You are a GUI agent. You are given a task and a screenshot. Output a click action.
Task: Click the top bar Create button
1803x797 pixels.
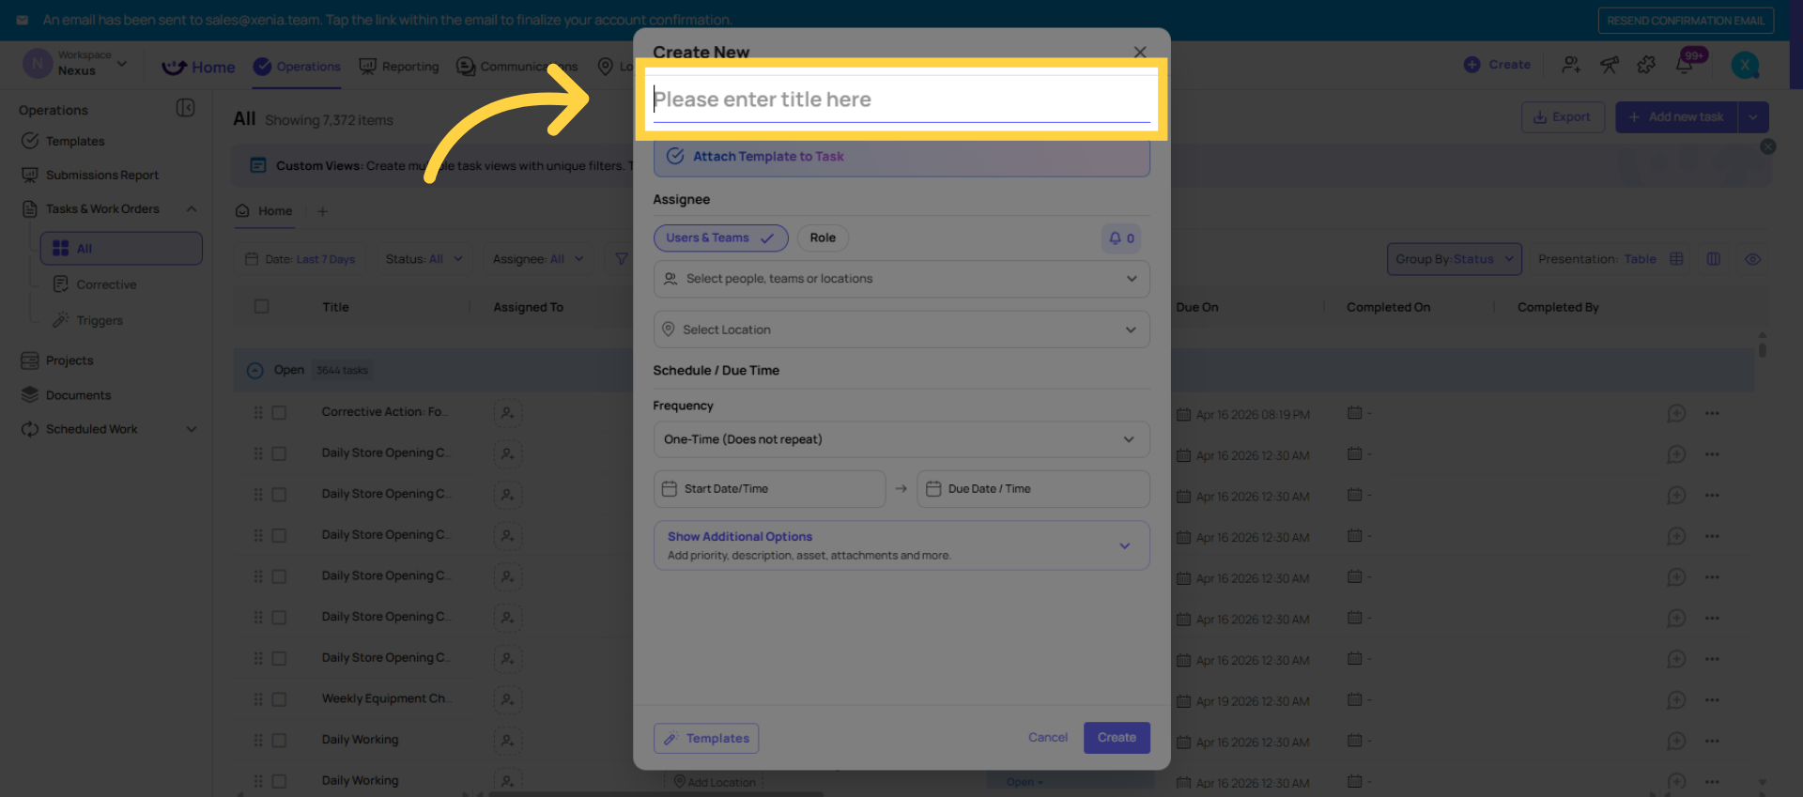coord(1497,65)
